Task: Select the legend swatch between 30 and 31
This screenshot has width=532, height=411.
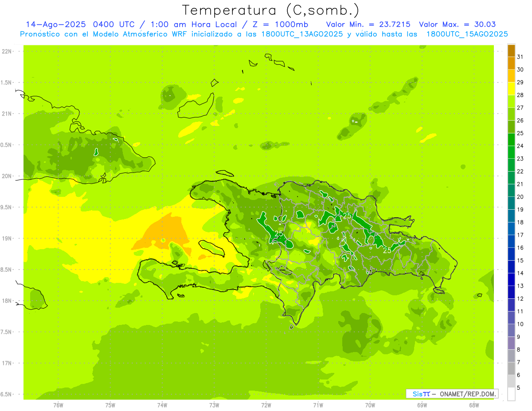Action: pyautogui.click(x=511, y=63)
